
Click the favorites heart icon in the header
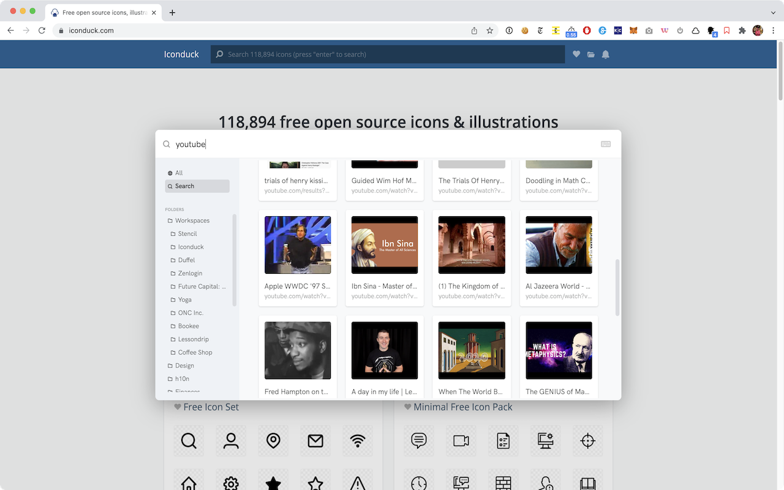click(x=576, y=54)
